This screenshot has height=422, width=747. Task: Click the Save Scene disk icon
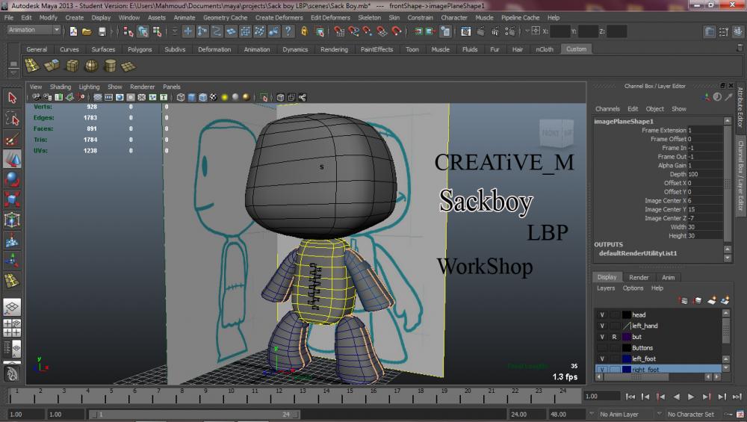point(102,31)
